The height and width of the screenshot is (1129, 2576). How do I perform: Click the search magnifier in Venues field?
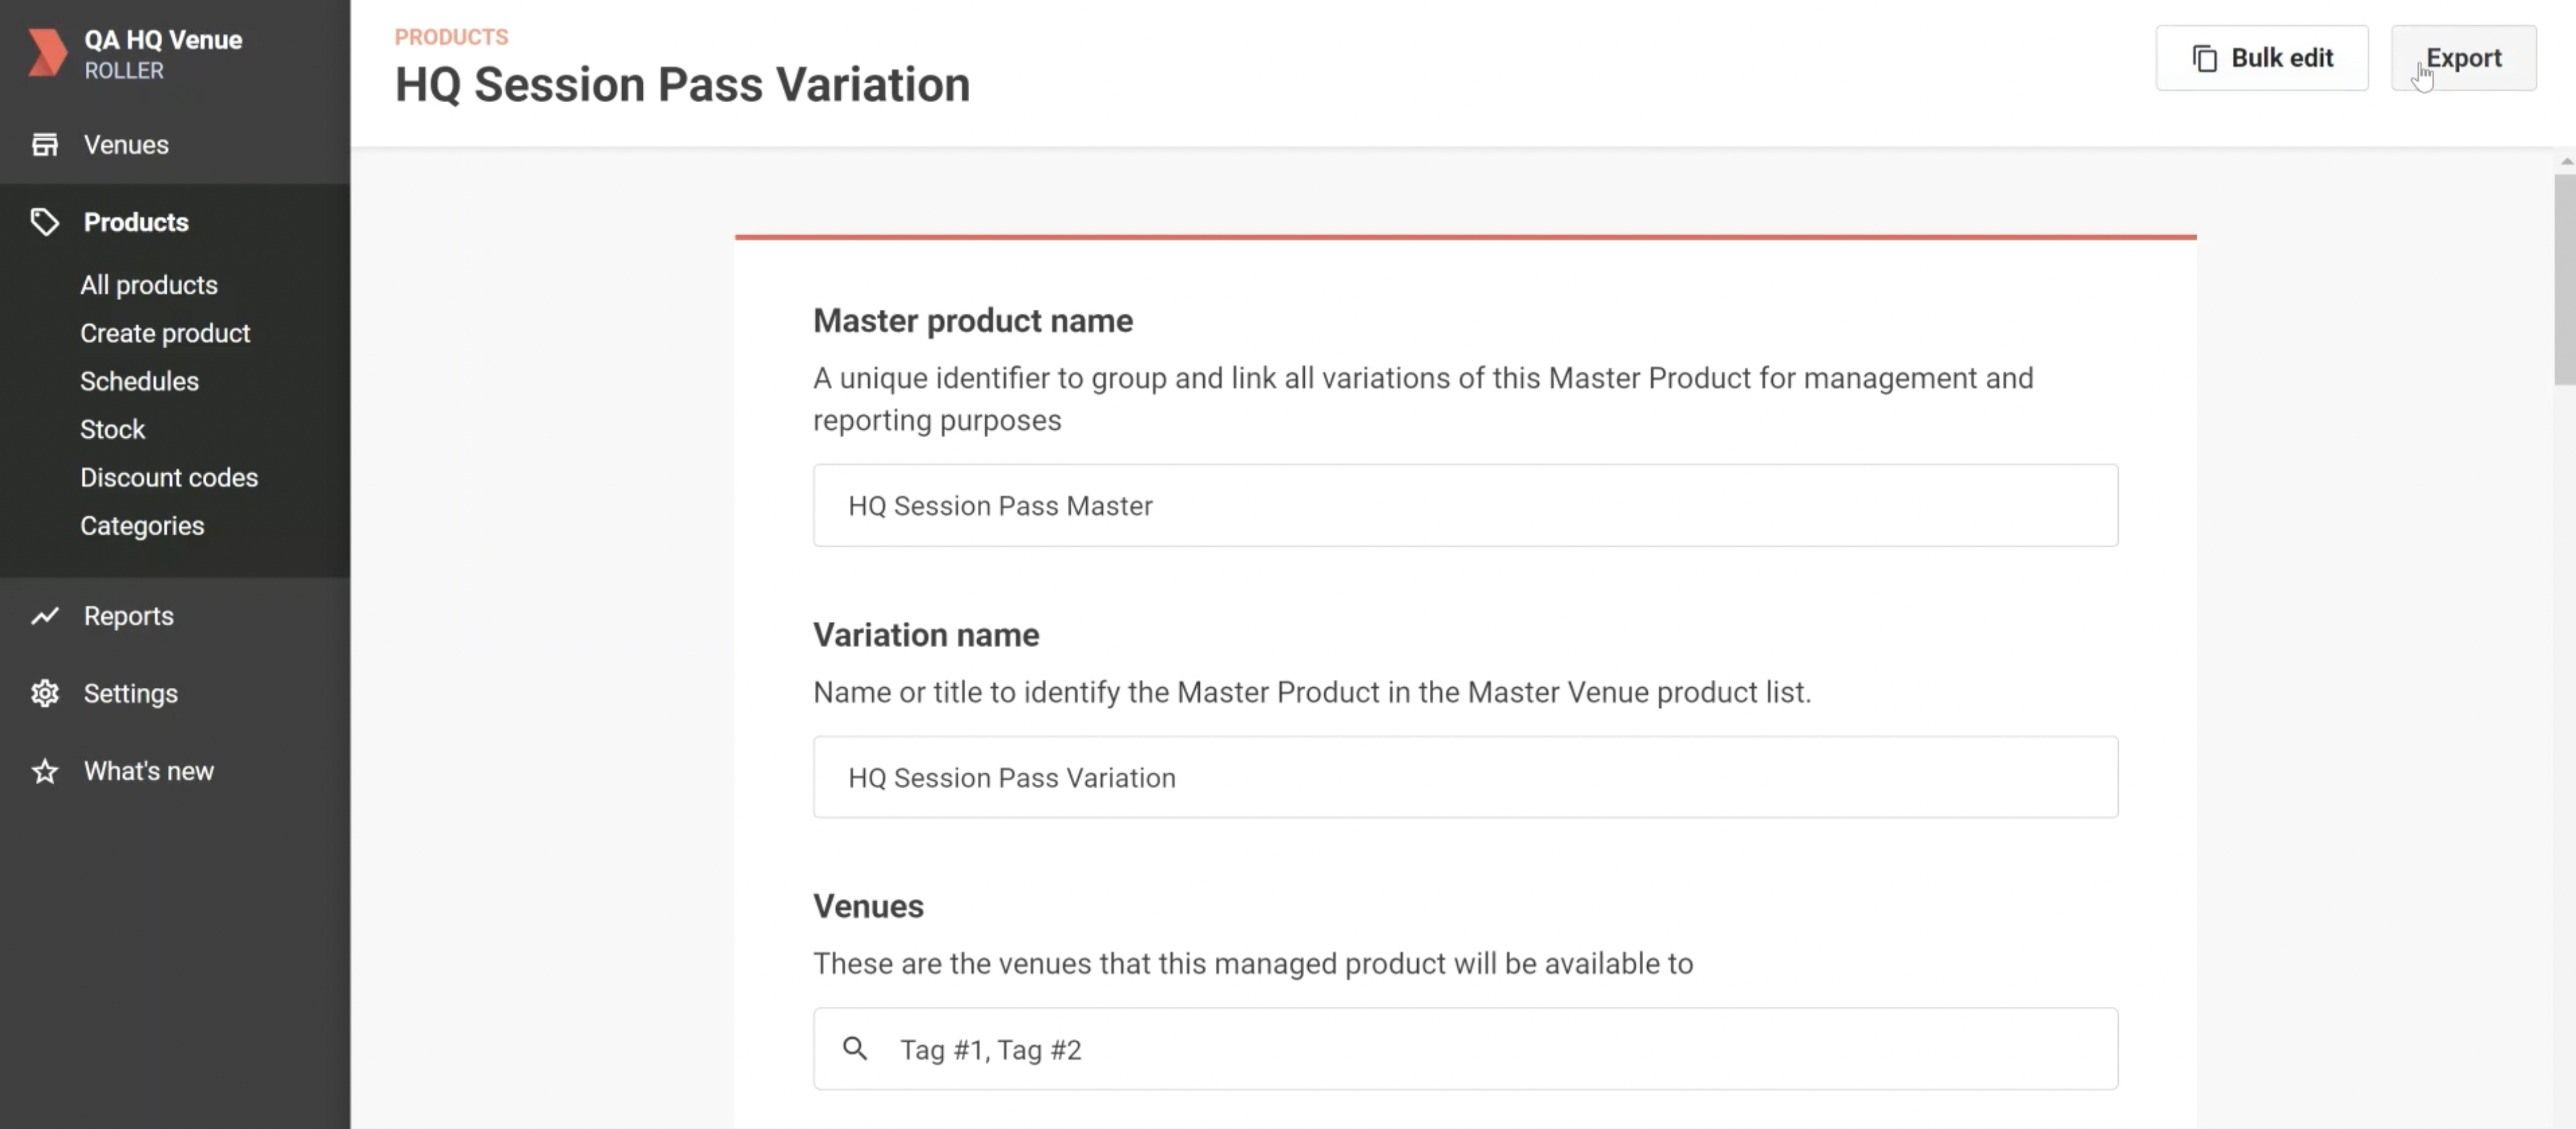coord(855,1048)
